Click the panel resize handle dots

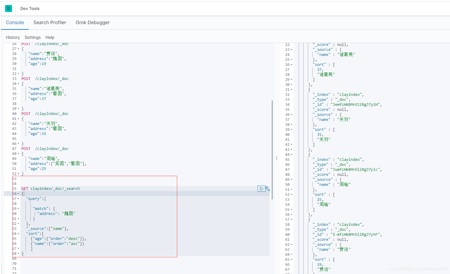[x=277, y=158]
